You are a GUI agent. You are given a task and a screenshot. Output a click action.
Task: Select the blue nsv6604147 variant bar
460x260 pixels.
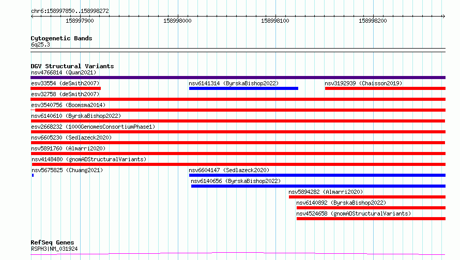click(317, 175)
